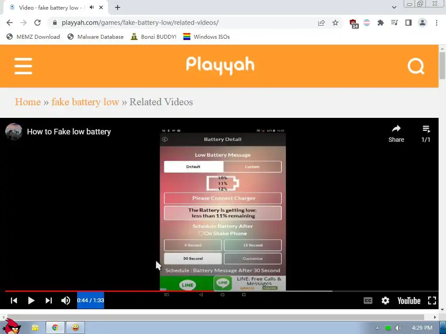Image resolution: width=446 pixels, height=334 pixels.
Task: Mute the tab with the speaker icon
Action: [91, 7]
